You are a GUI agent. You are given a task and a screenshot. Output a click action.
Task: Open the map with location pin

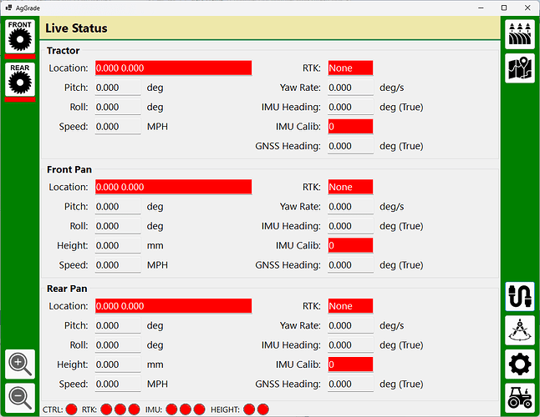[x=520, y=68]
